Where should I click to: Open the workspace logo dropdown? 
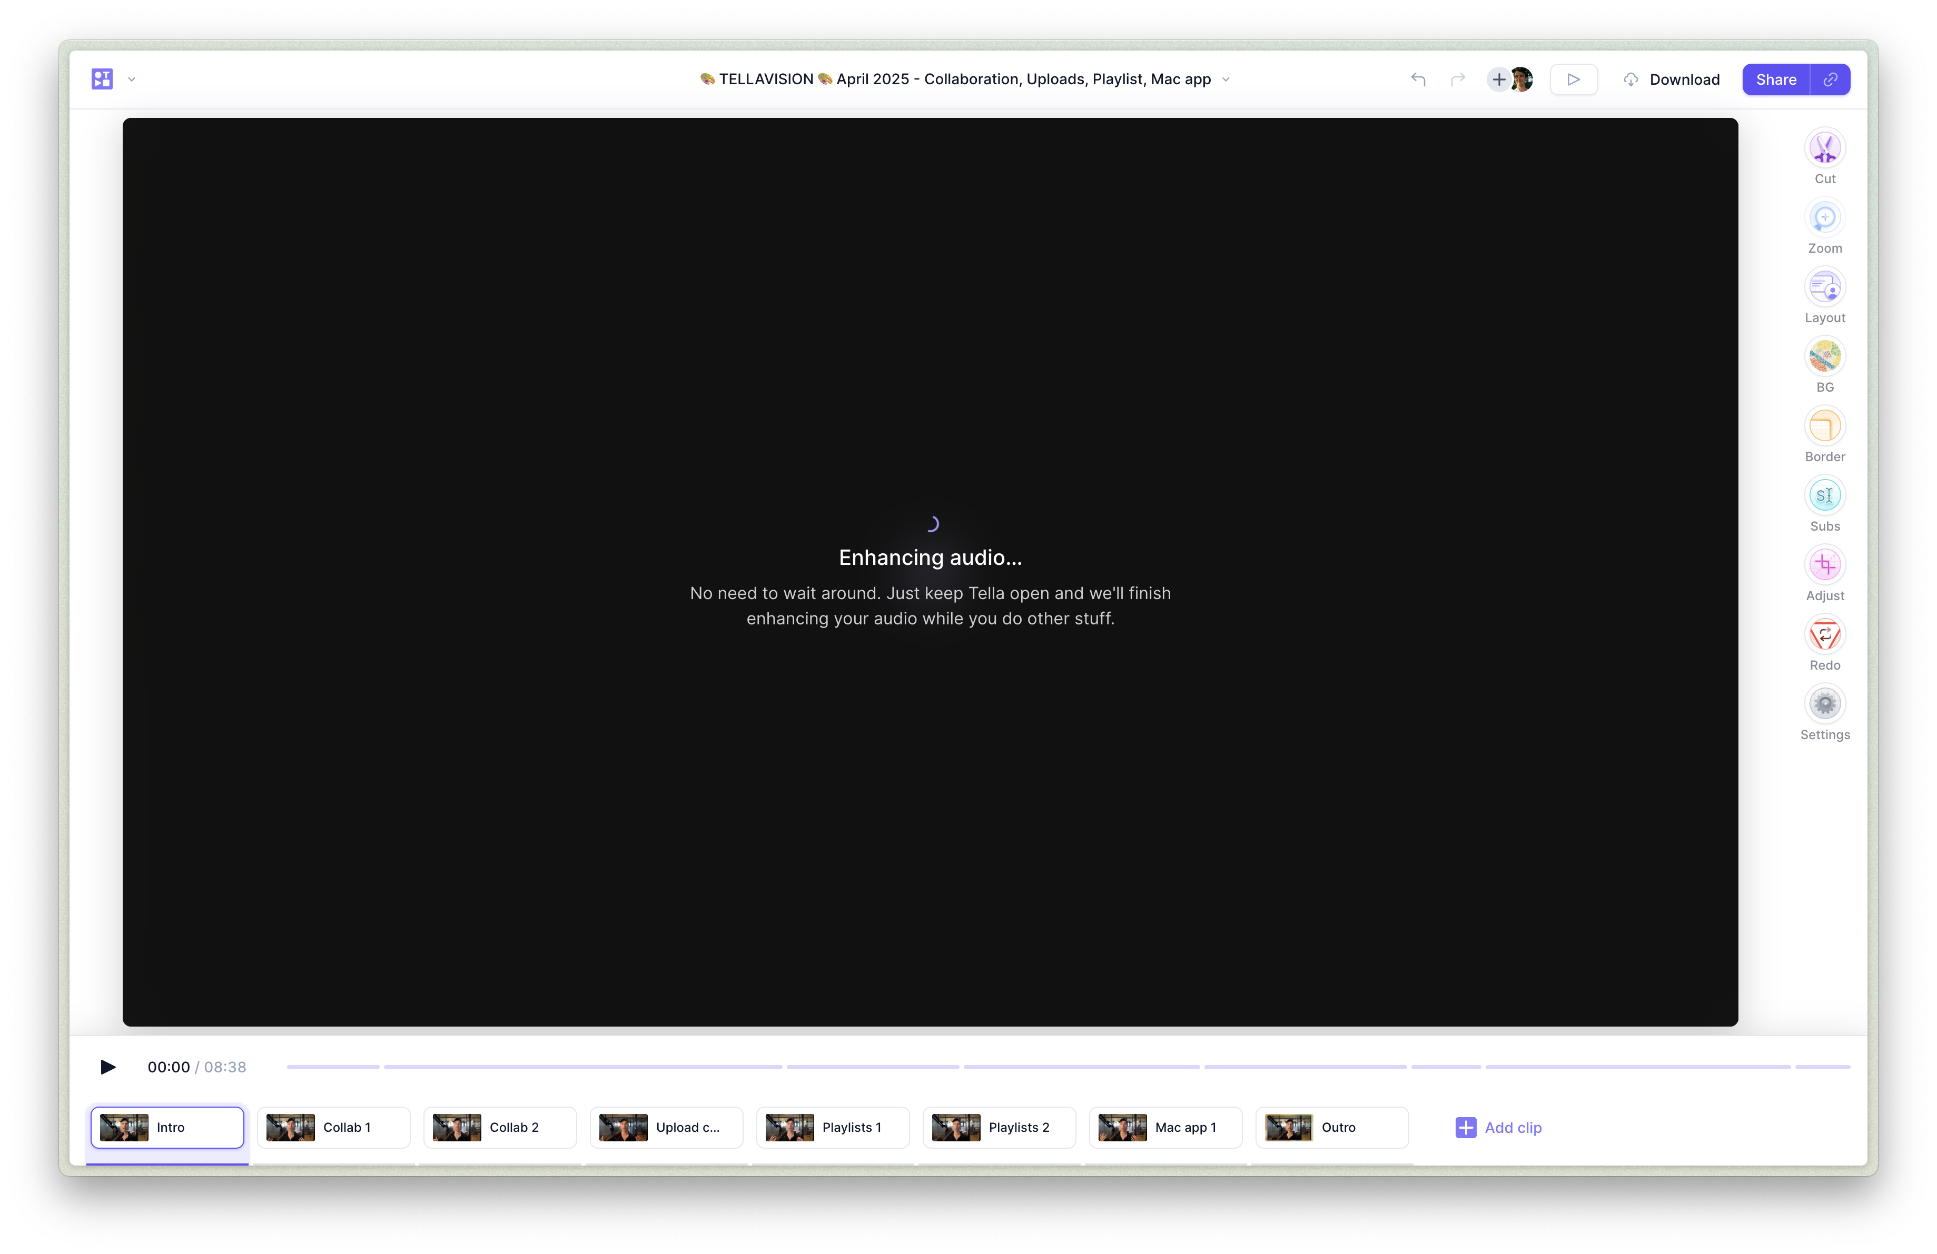tap(132, 79)
